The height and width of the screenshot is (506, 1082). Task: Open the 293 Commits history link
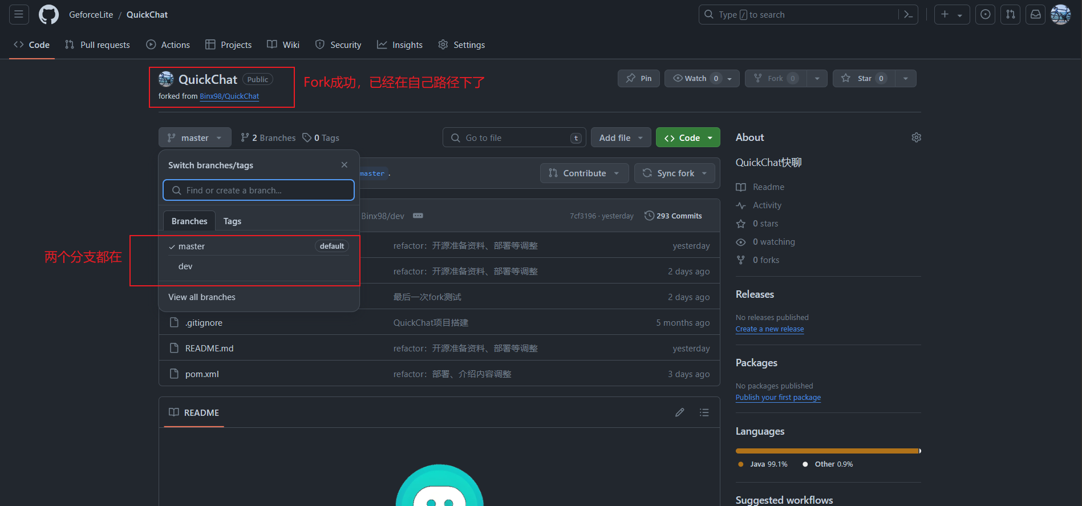tap(673, 216)
